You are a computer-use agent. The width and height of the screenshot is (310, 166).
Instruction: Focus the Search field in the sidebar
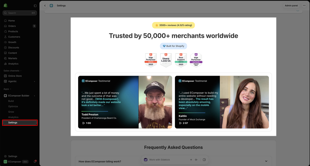20,13
